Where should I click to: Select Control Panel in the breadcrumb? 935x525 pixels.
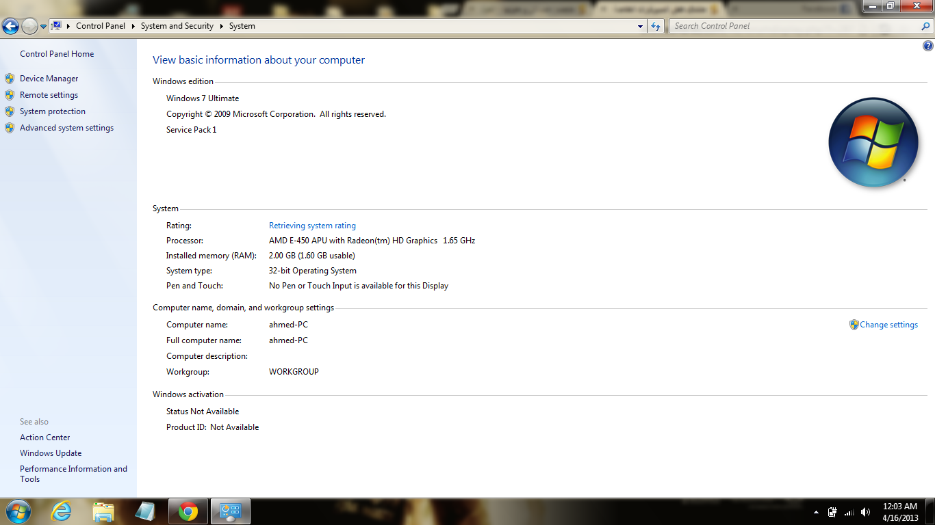click(101, 26)
